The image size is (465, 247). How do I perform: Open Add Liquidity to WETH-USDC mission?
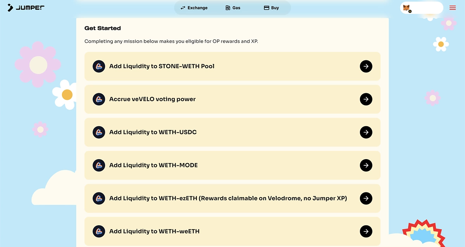[x=232, y=132]
